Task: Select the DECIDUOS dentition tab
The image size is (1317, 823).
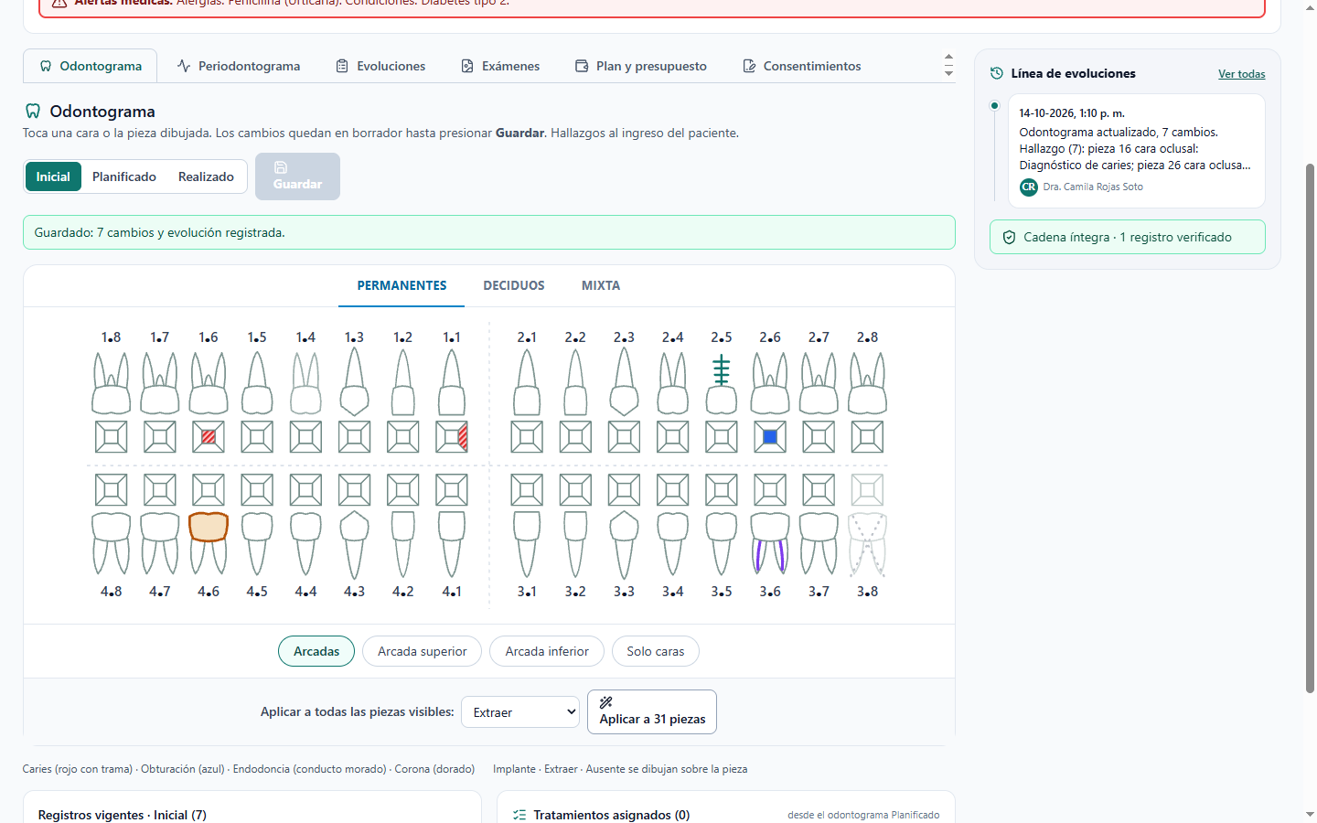Action: pos(514,285)
